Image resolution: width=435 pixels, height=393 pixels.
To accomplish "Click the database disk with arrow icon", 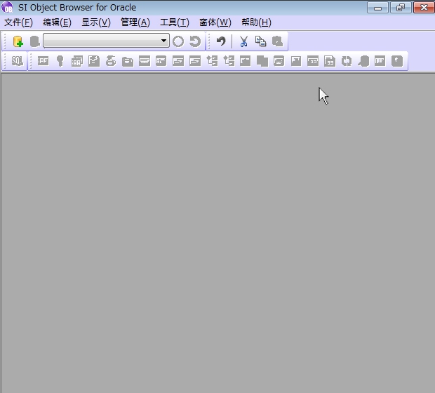I will [111, 61].
